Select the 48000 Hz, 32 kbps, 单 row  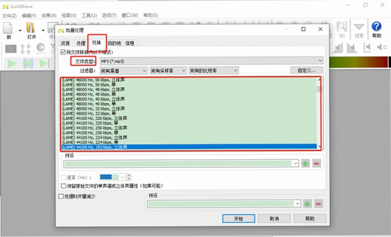point(189,113)
